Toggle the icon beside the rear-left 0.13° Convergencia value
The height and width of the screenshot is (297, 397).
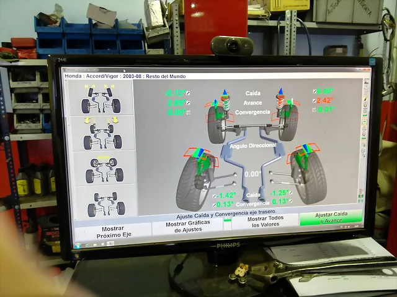point(215,205)
